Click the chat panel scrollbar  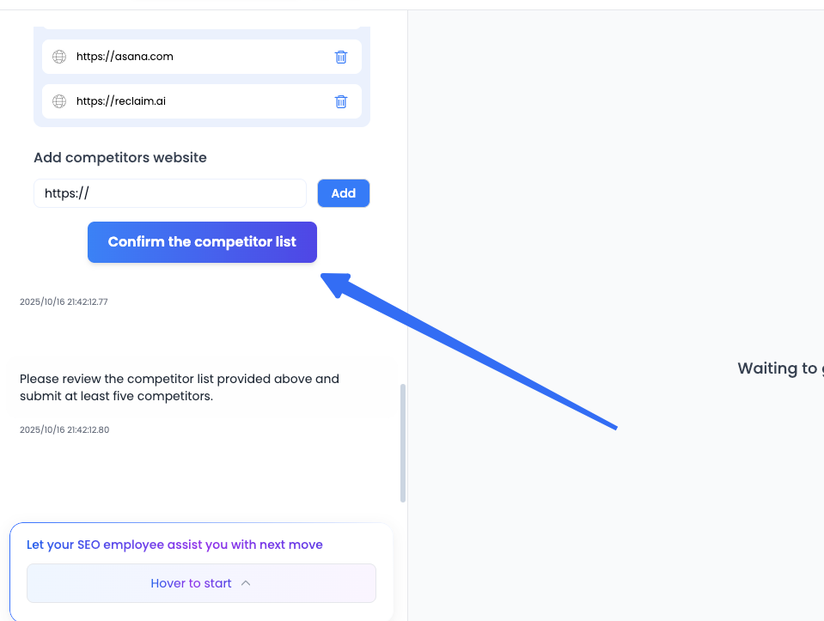(x=403, y=442)
